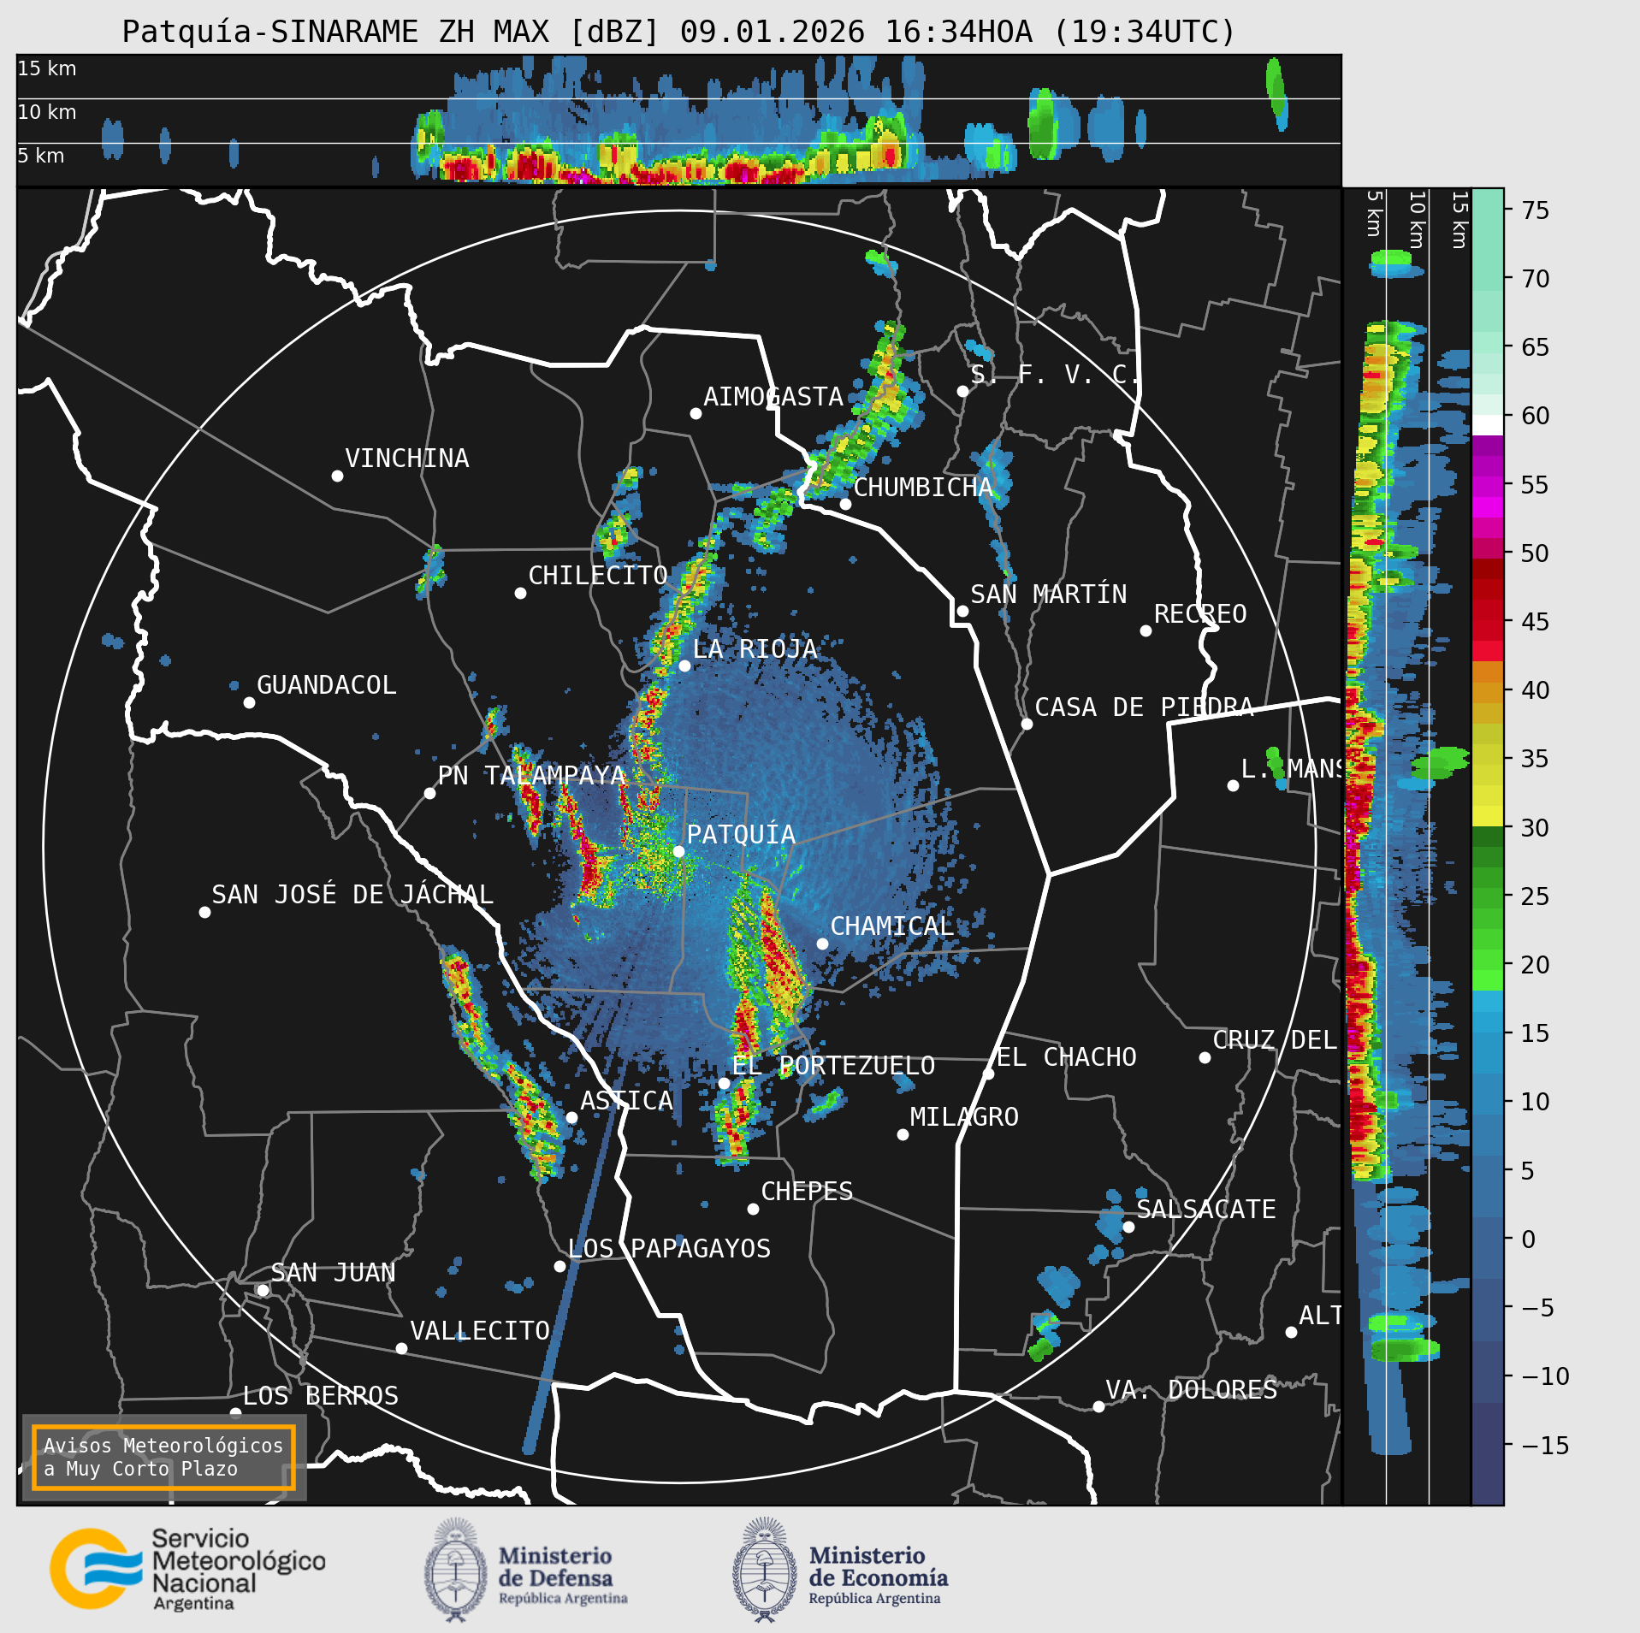Click the Avisos Meteorológicos a Muy Corto Plazo box

click(x=163, y=1457)
